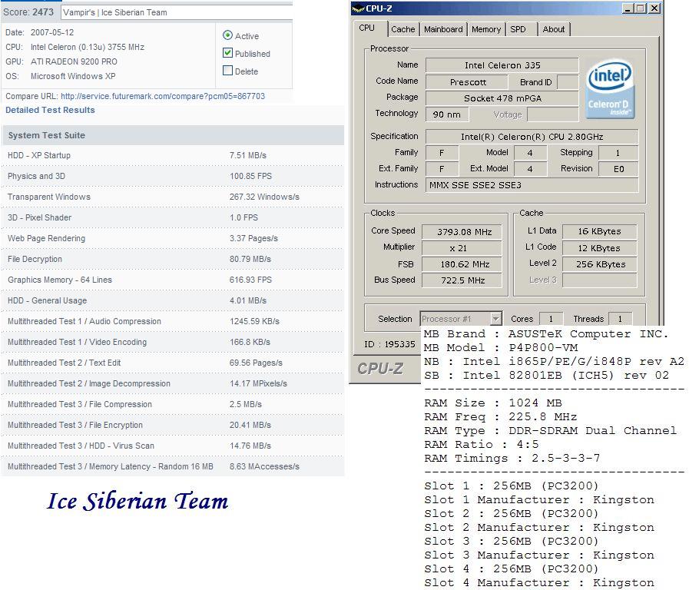Image resolution: width=689 pixels, height=590 pixels.
Task: Click the Intel Celeron D logo
Action: [610, 89]
